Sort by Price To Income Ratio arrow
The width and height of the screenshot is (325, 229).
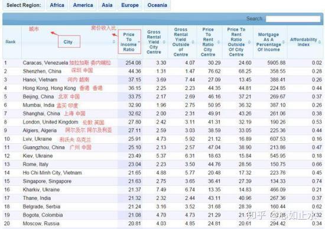(x=139, y=42)
